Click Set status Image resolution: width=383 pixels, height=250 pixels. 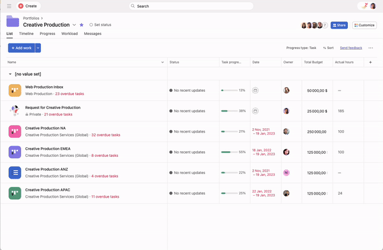[x=100, y=25]
